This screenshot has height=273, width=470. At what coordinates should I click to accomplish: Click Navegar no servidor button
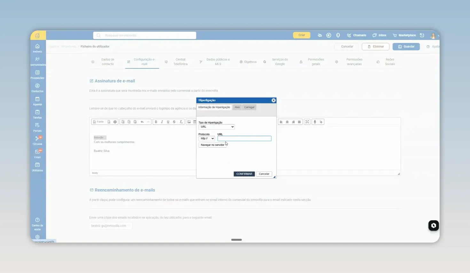pos(213,145)
